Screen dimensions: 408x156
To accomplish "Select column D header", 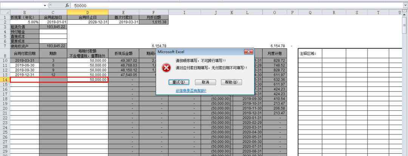I will click(88, 13).
